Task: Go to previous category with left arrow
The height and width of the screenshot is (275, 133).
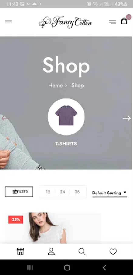Action: [x=5, y=118]
